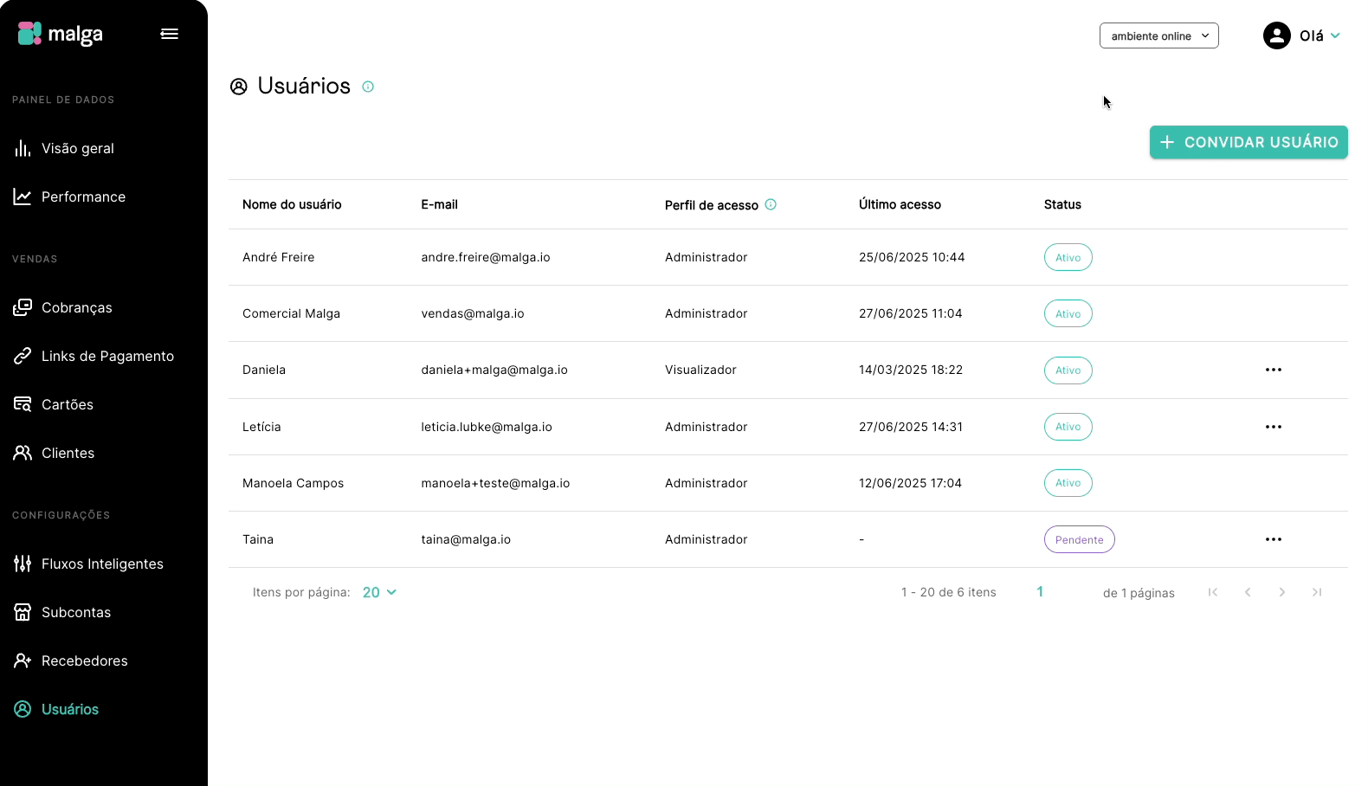Open three-dots menu for Taina row
The width and height of the screenshot is (1368, 786).
tap(1273, 539)
